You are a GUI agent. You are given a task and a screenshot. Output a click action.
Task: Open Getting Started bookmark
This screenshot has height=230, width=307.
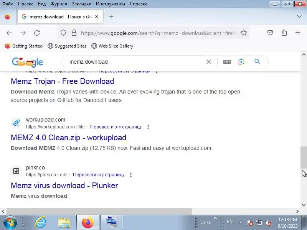tap(24, 46)
